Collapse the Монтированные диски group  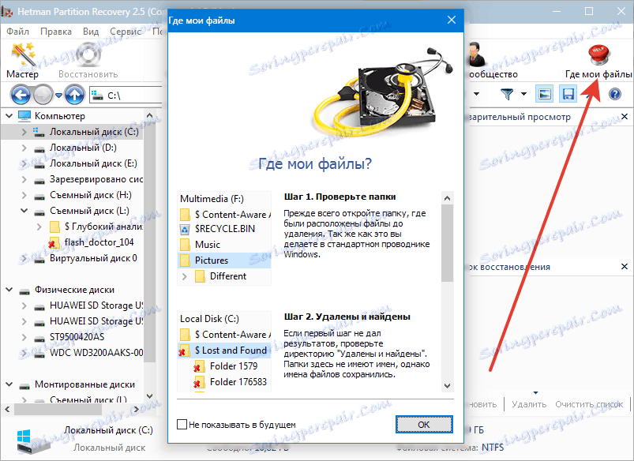(x=9, y=384)
